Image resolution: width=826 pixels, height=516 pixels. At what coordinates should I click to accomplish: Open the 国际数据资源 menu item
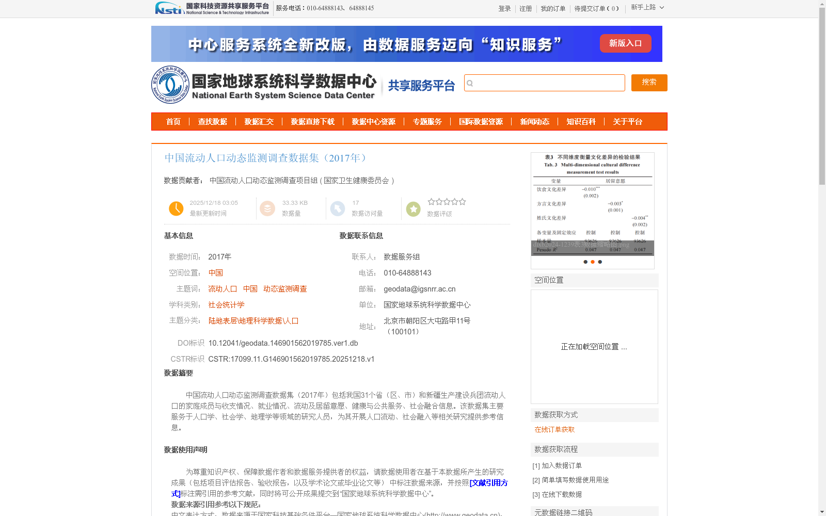(481, 122)
